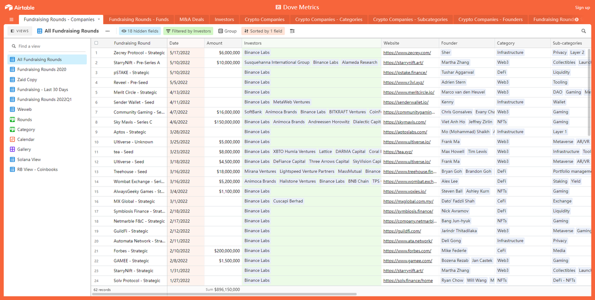595x300 pixels.
Task: Click kanban icon beside Rounds view
Action: [x=13, y=119]
